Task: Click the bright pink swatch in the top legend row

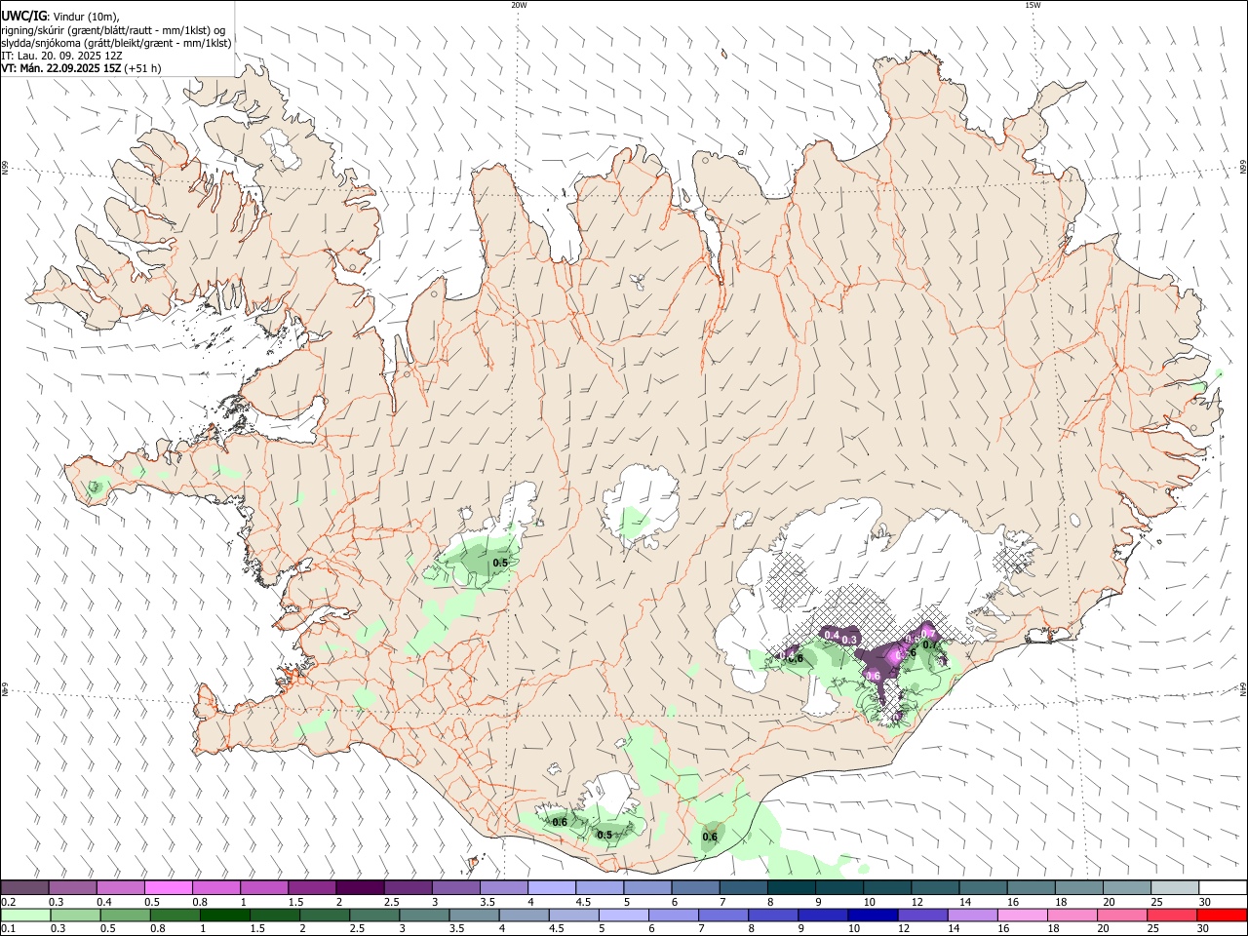Action: tap(168, 888)
